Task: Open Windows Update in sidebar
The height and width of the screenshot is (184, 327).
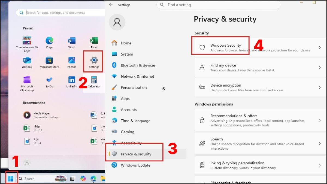Action: (x=147, y=165)
